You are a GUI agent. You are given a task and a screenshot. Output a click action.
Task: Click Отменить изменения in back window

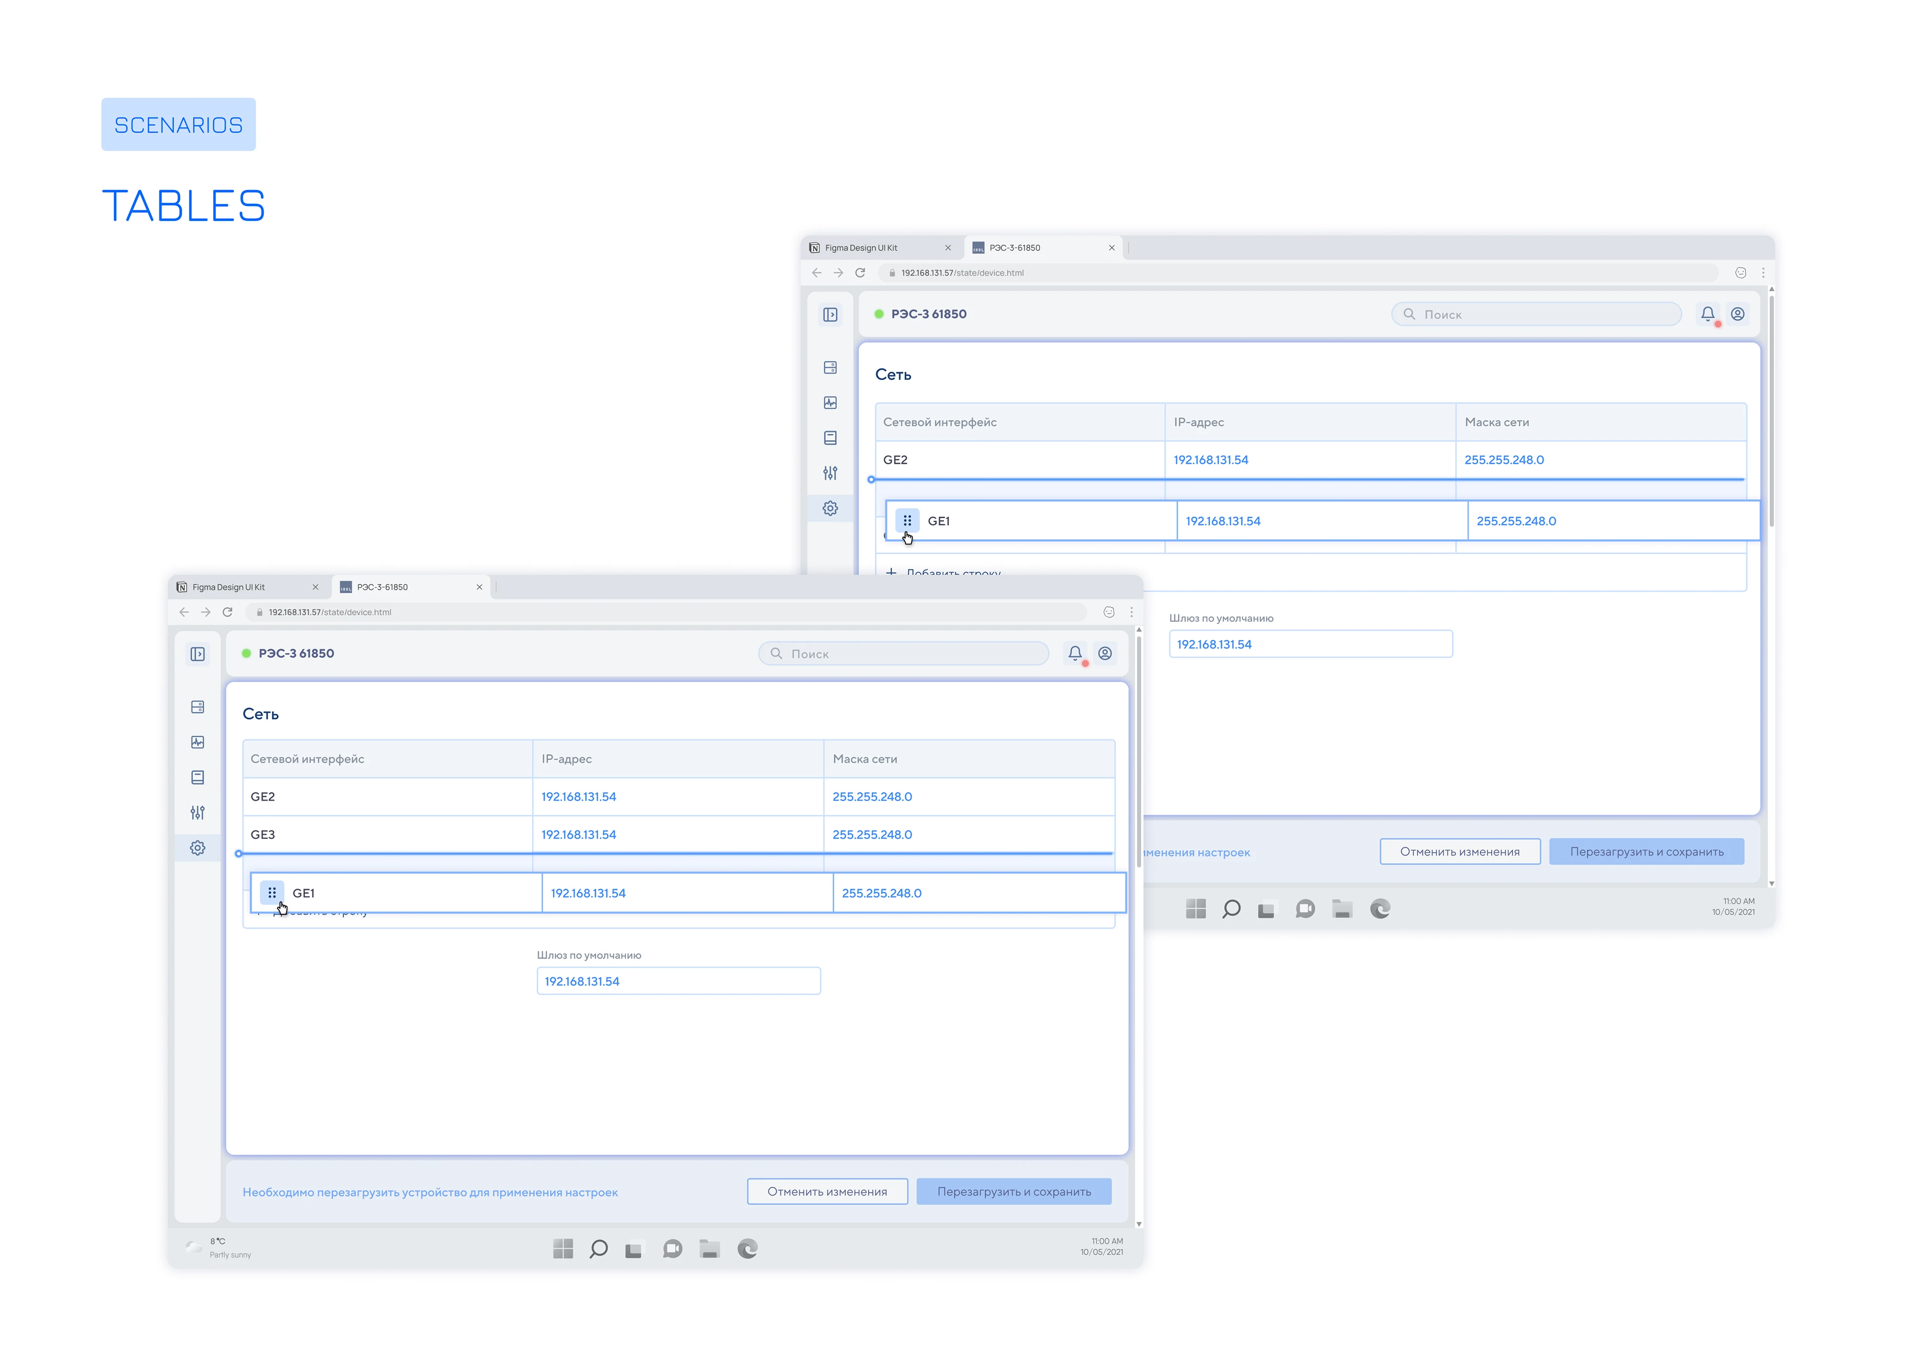(x=1461, y=852)
